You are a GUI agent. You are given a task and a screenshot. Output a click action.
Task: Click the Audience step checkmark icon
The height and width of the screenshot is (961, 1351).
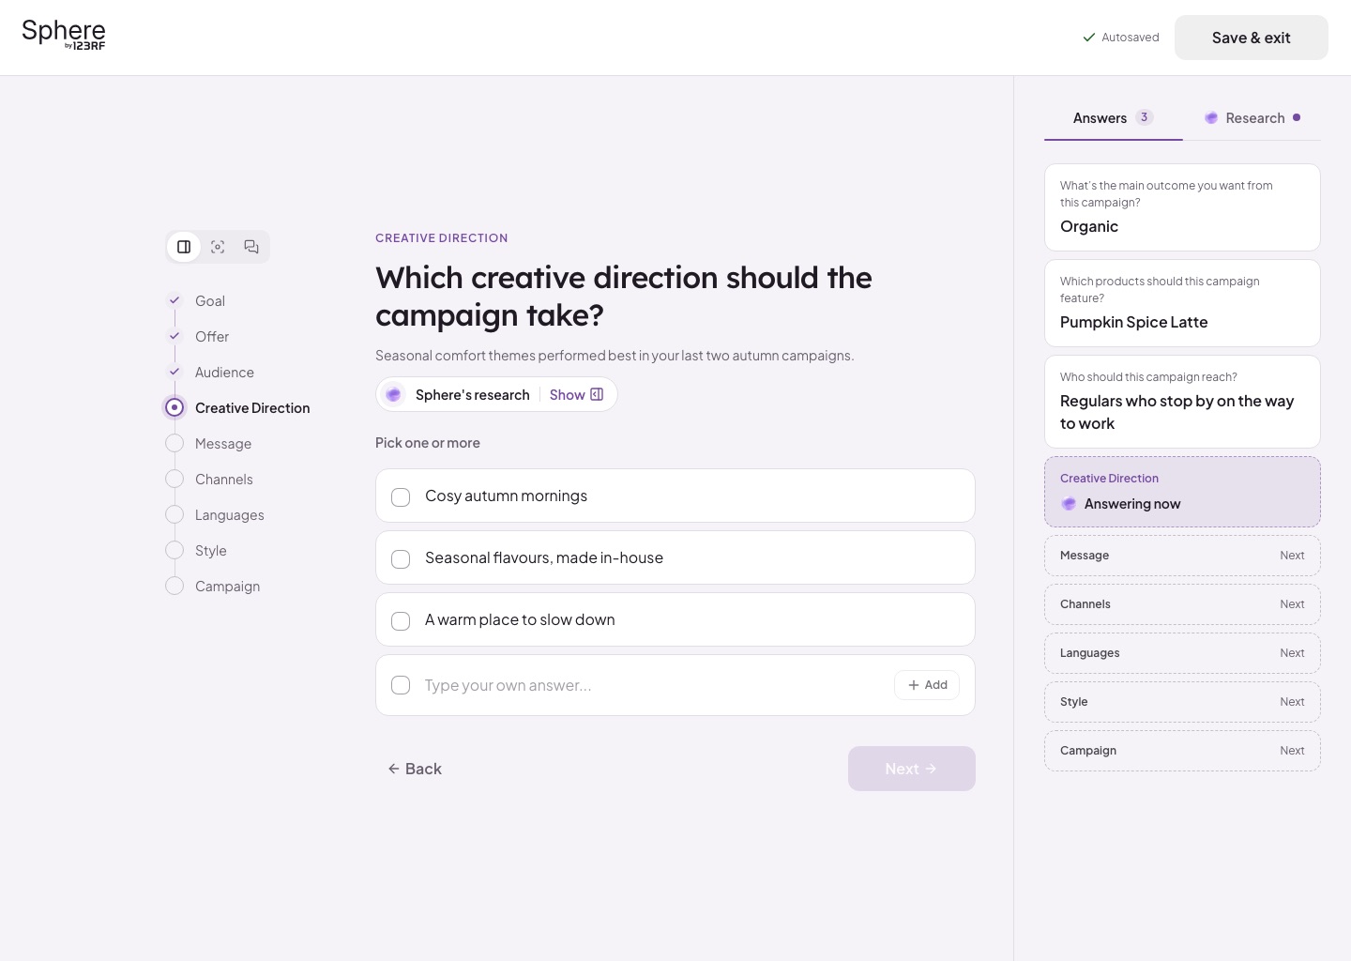click(175, 372)
